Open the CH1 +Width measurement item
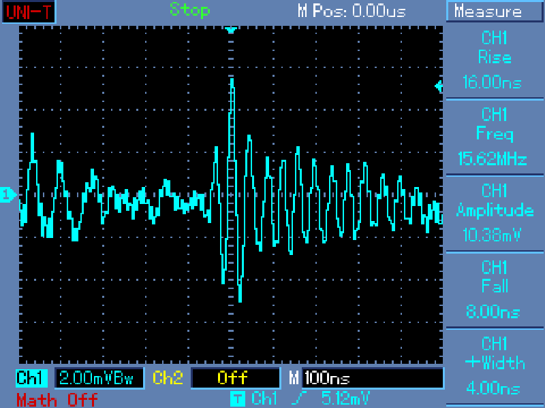 pos(495,367)
